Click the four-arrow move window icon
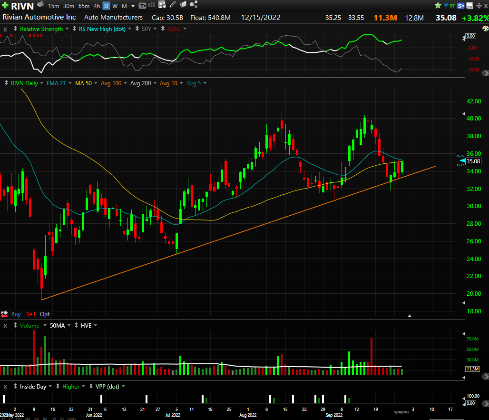489x420 pixels. (x=479, y=6)
